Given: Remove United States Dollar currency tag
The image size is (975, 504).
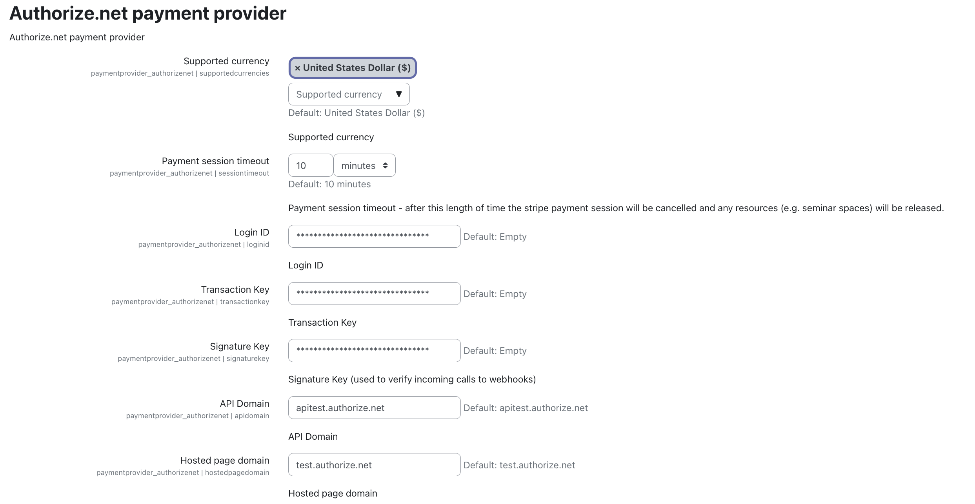Looking at the screenshot, I should 297,68.
